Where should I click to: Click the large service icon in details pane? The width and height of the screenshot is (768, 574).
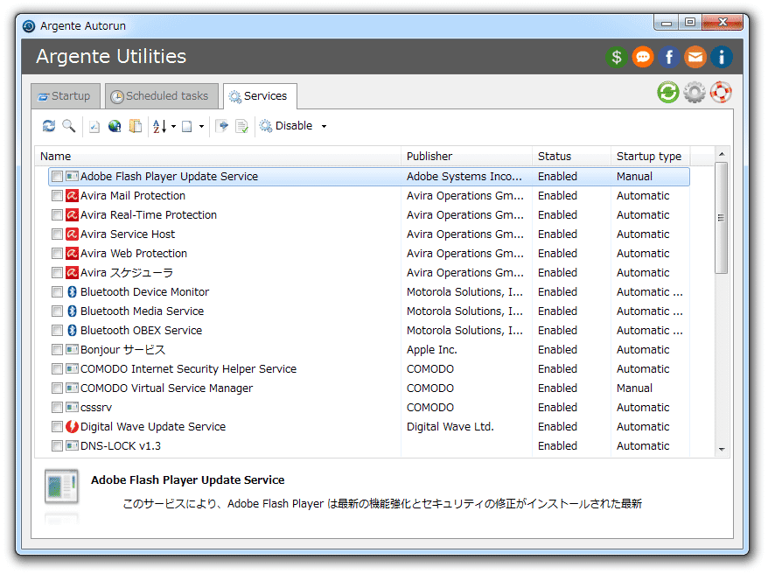pos(62,486)
